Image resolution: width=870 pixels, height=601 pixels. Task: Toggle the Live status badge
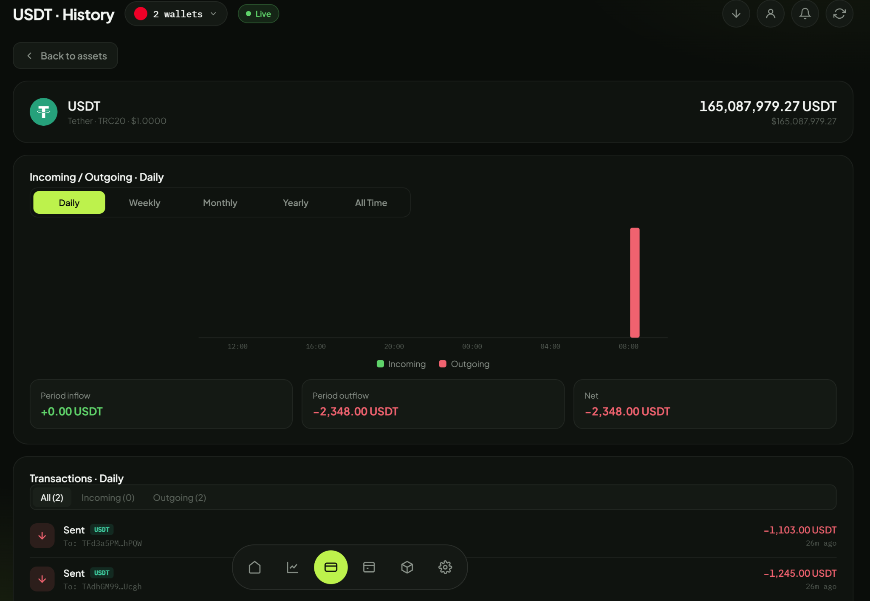click(x=258, y=14)
